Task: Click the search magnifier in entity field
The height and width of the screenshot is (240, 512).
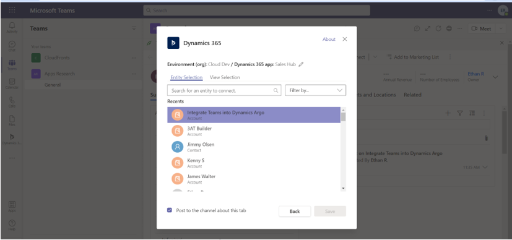Action: tap(276, 90)
